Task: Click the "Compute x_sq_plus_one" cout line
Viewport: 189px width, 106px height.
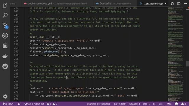Action: [66, 41]
